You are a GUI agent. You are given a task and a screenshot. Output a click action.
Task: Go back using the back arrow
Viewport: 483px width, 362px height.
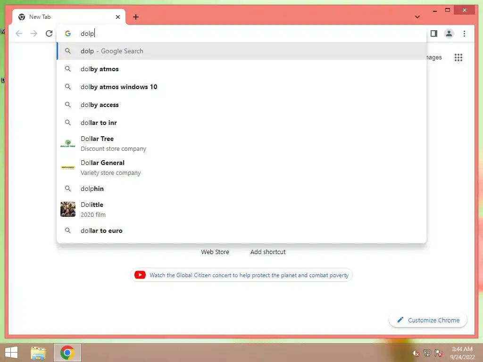pos(19,33)
